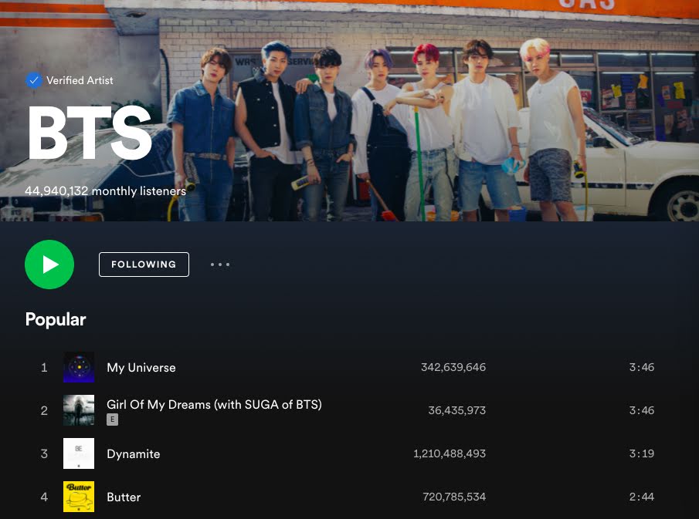Click track number 3 beside Dynamite
Image resolution: width=699 pixels, height=519 pixels.
point(44,453)
